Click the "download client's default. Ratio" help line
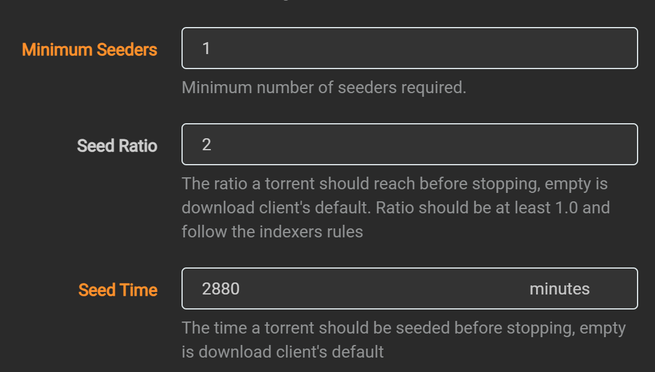Screen dimensions: 655x372 tap(395, 208)
